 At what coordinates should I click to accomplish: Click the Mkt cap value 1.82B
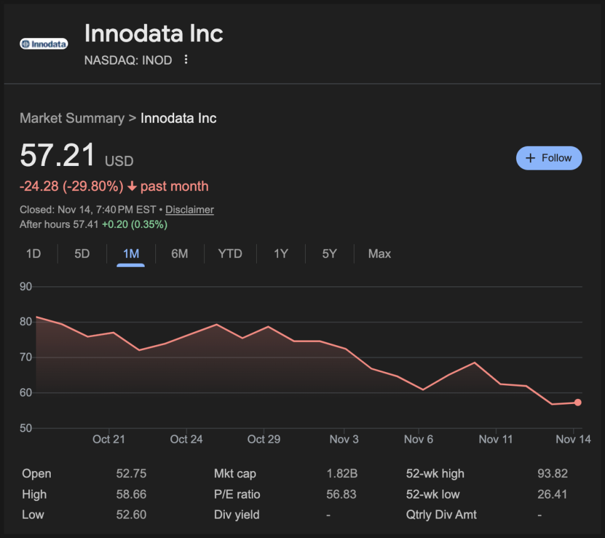pos(341,473)
